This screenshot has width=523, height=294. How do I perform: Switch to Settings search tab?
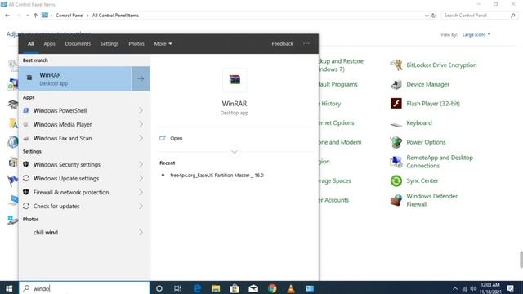pyautogui.click(x=110, y=43)
